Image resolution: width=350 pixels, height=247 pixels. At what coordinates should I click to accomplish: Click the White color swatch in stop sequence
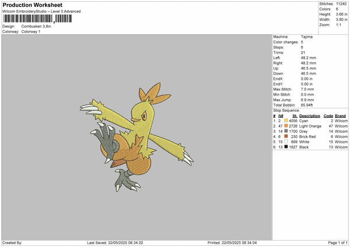[286, 142]
